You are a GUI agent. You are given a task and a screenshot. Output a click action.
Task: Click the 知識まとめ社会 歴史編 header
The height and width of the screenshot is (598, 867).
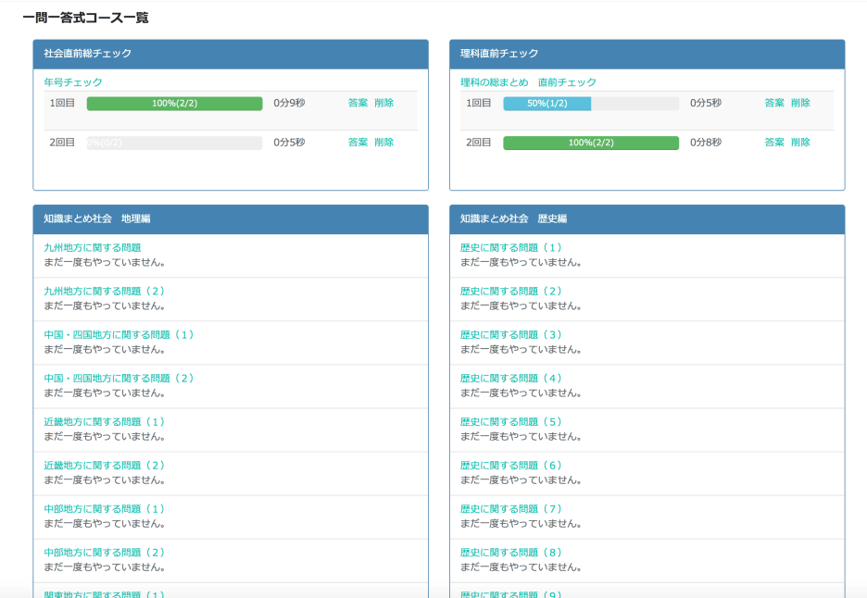[647, 218]
